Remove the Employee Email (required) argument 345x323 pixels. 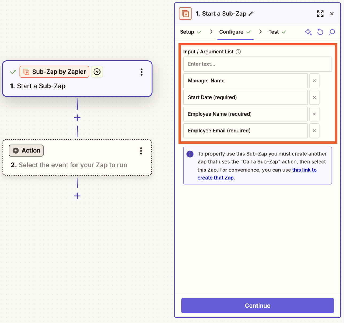[314, 131]
